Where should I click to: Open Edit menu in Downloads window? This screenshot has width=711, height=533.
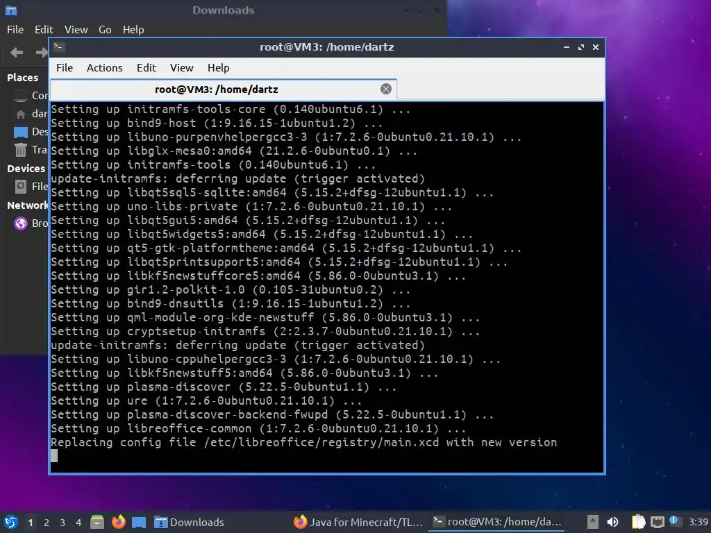(x=44, y=29)
